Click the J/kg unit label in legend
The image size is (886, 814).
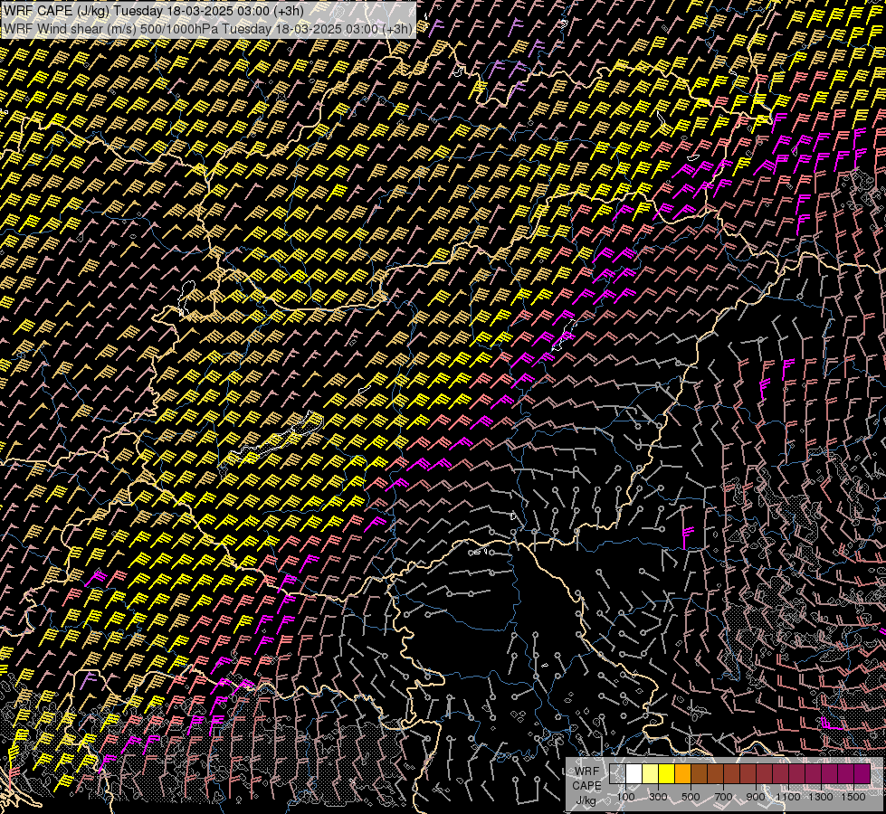[586, 800]
